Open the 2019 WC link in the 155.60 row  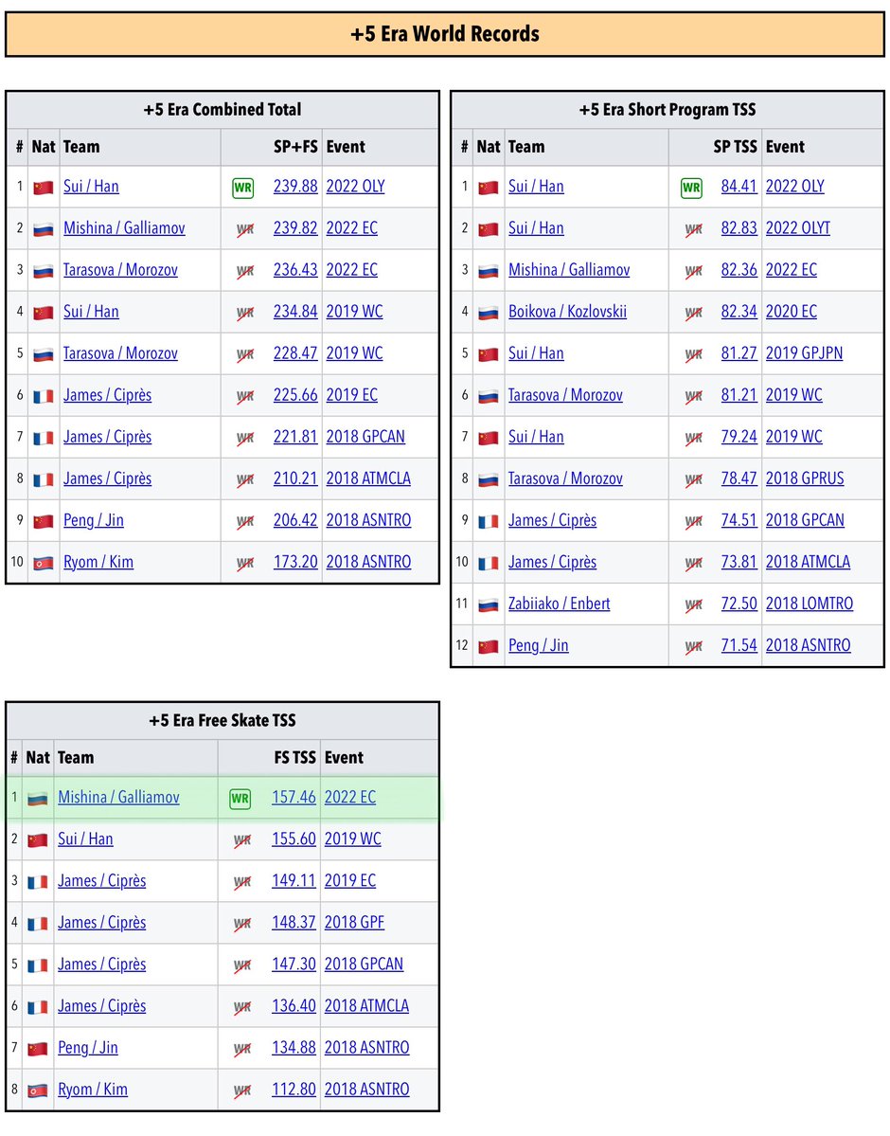352,839
